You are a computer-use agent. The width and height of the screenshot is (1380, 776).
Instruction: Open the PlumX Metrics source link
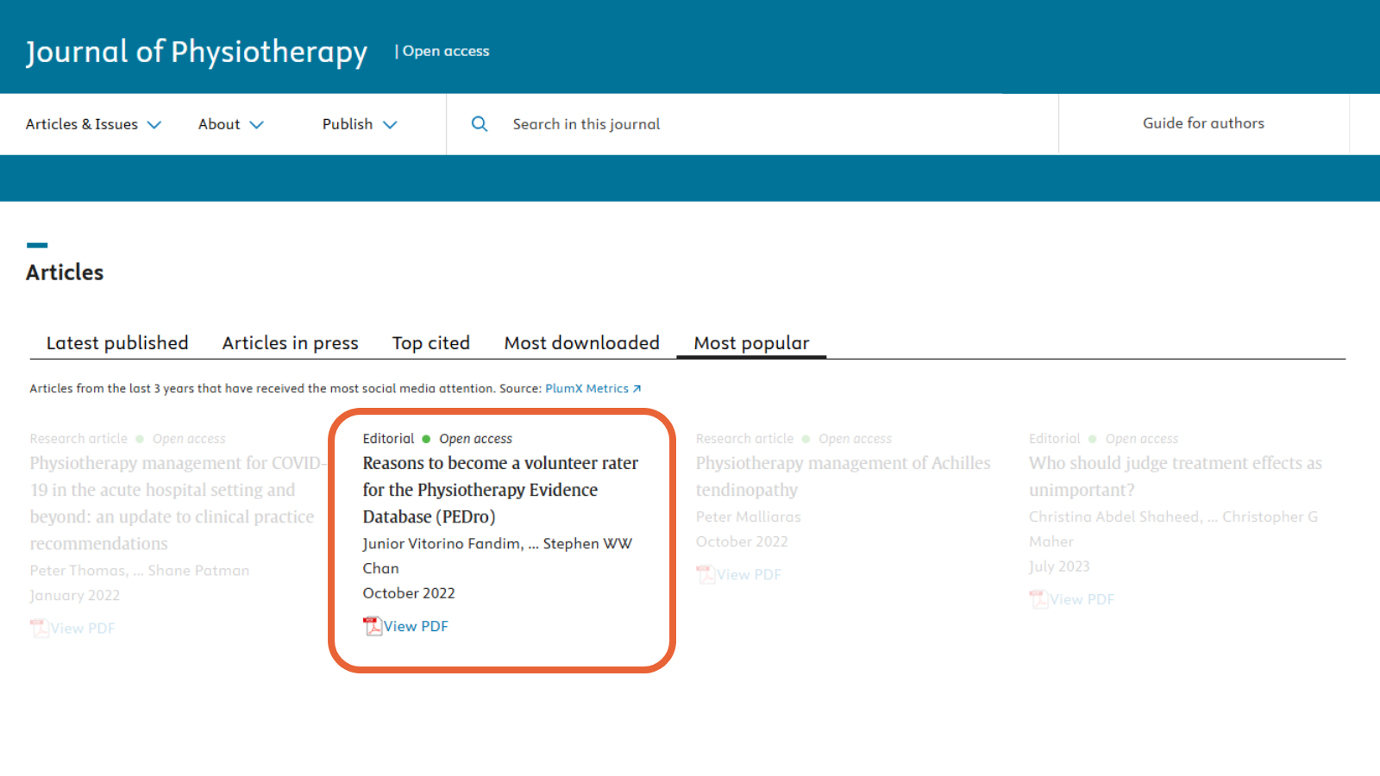click(586, 389)
